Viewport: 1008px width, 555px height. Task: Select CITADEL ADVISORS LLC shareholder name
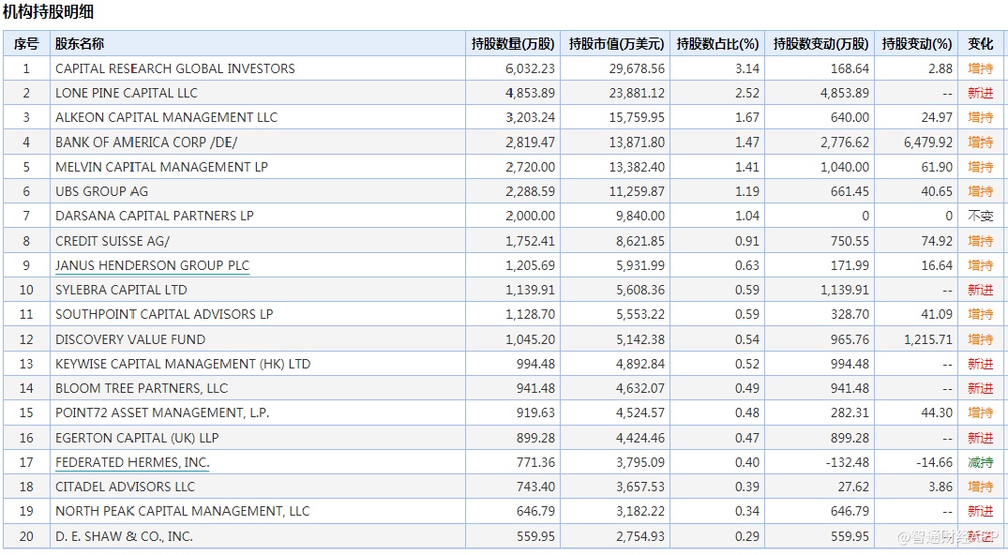click(x=125, y=487)
